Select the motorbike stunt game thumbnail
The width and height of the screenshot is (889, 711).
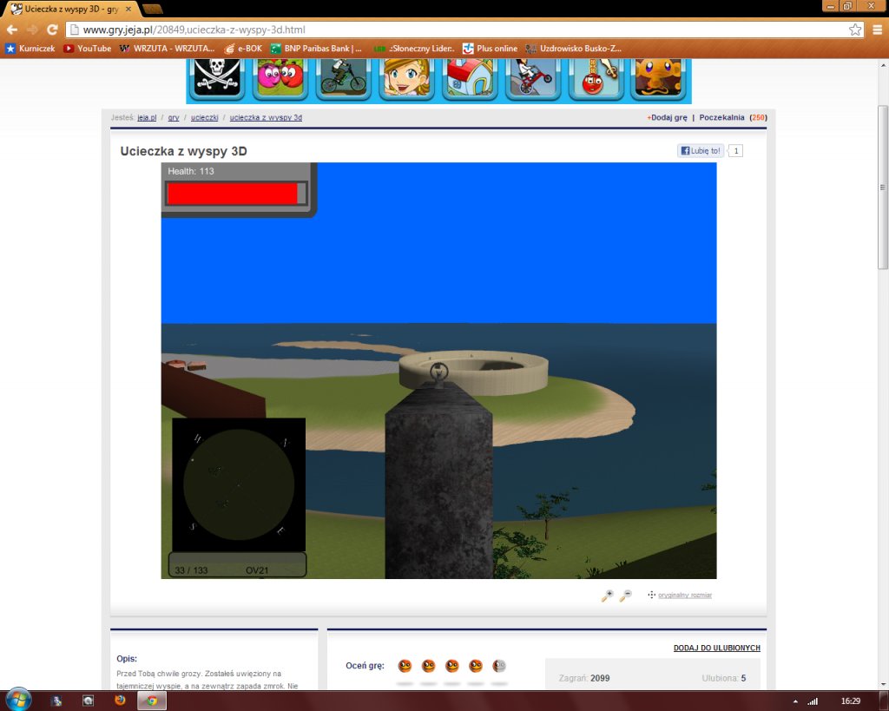[532, 78]
